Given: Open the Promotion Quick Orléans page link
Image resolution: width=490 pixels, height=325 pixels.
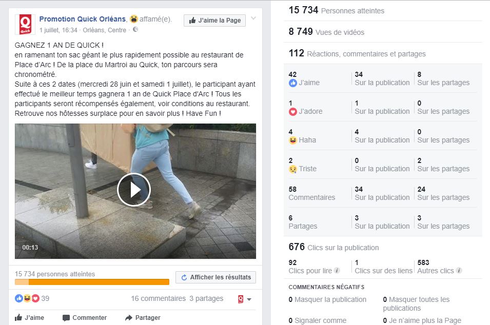Looking at the screenshot, I should (x=83, y=19).
